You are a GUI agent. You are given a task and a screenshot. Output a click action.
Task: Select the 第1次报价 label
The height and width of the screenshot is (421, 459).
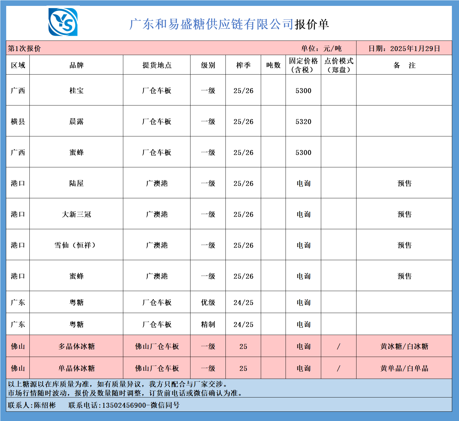24,49
